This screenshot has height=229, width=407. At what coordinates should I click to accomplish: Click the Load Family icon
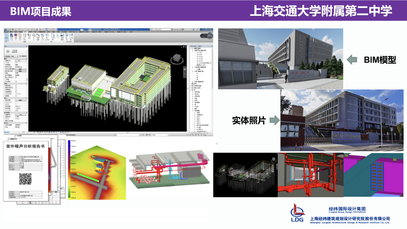[x=67, y=36]
